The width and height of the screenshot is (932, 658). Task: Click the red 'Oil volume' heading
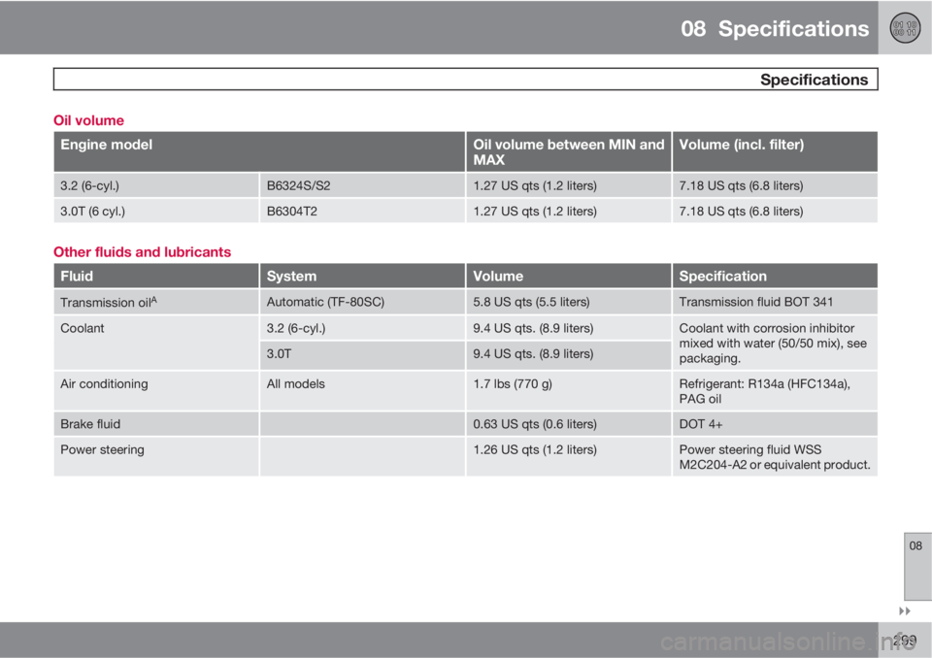(x=88, y=120)
